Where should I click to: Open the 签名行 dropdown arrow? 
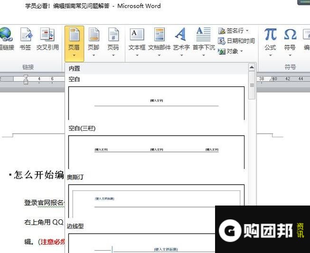coord(247,31)
